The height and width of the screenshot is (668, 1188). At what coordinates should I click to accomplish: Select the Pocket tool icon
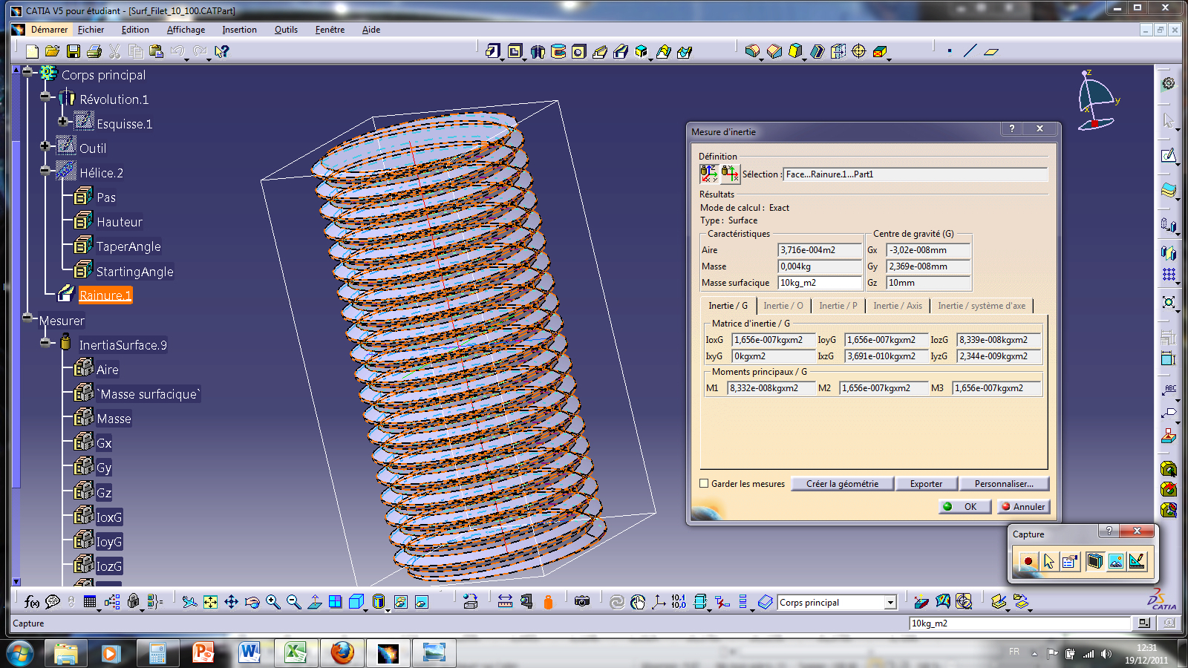(x=515, y=51)
